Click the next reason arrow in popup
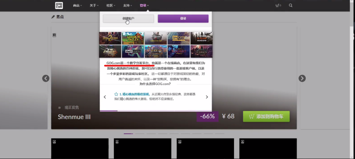The height and width of the screenshot is (159, 355). 207,97
